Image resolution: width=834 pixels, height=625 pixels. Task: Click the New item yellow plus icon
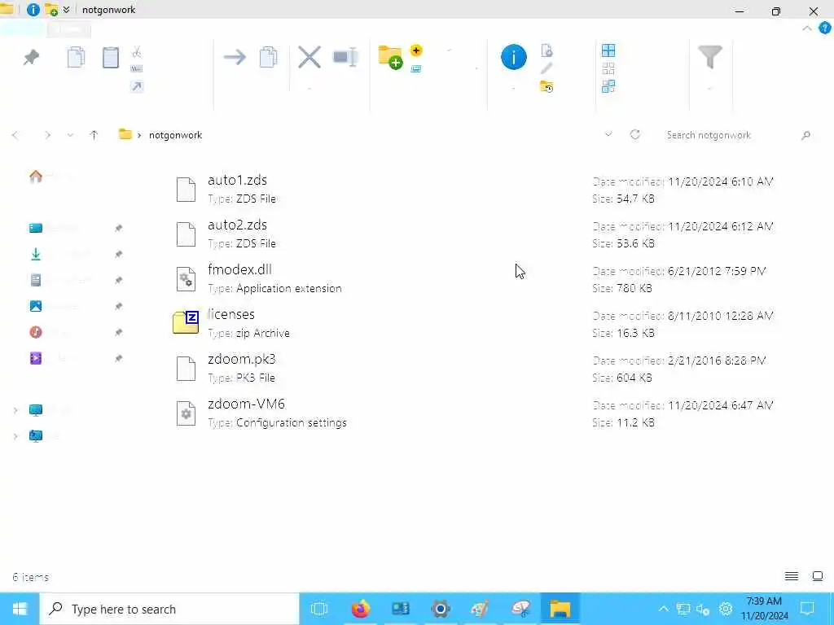click(x=416, y=50)
